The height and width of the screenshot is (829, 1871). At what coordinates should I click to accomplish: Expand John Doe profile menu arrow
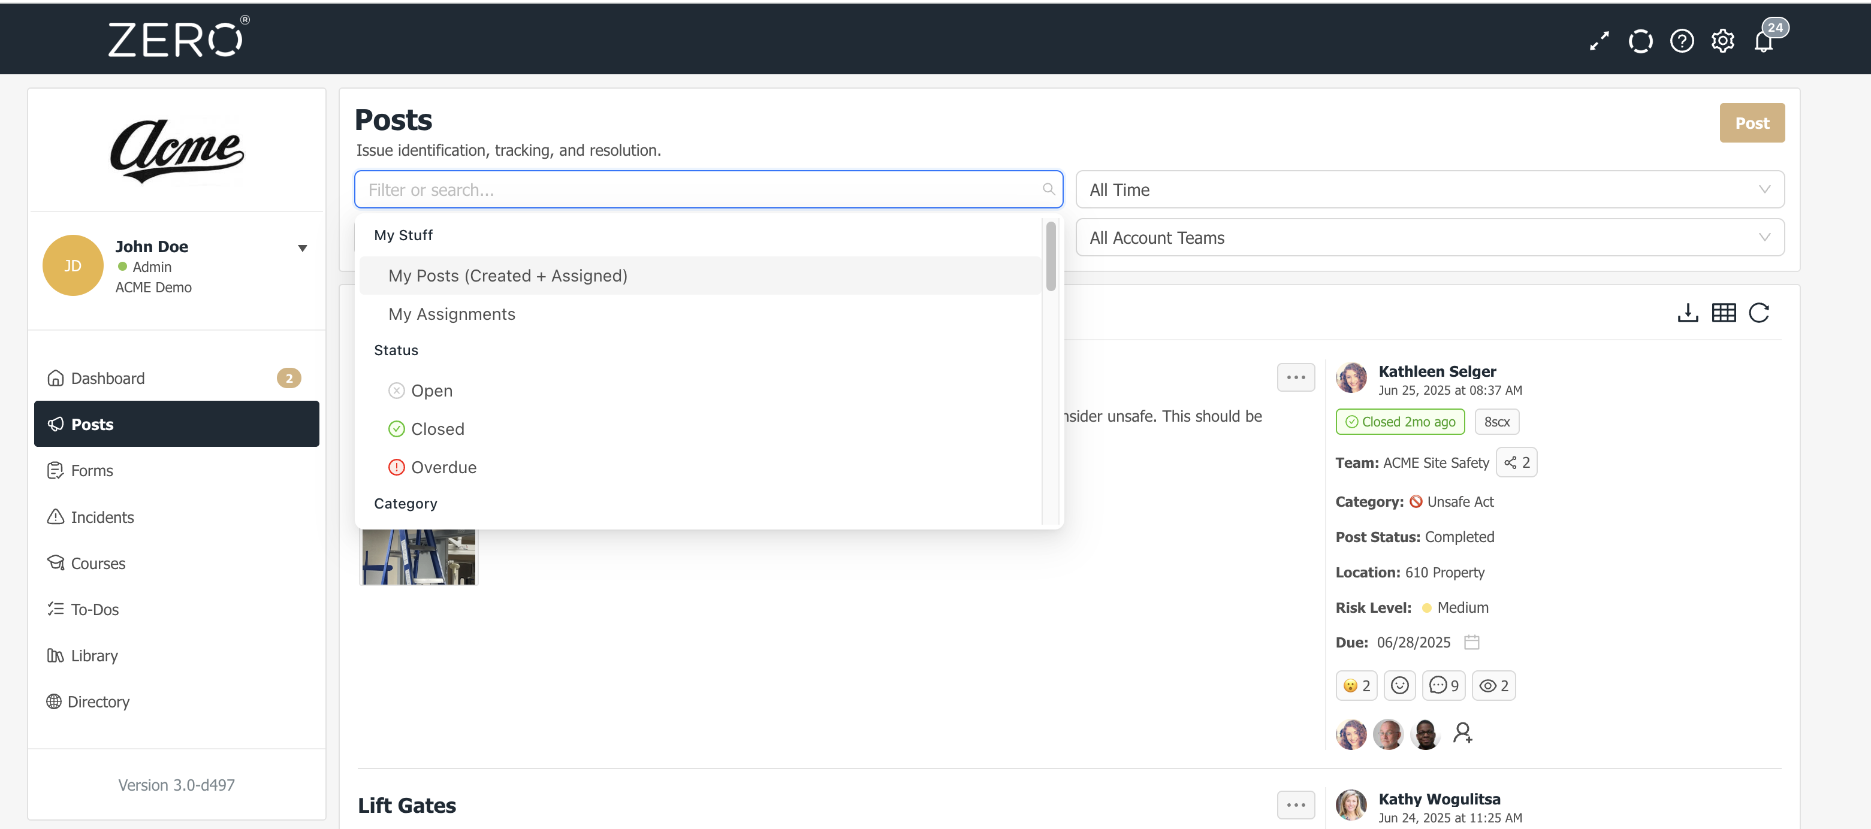click(x=302, y=248)
